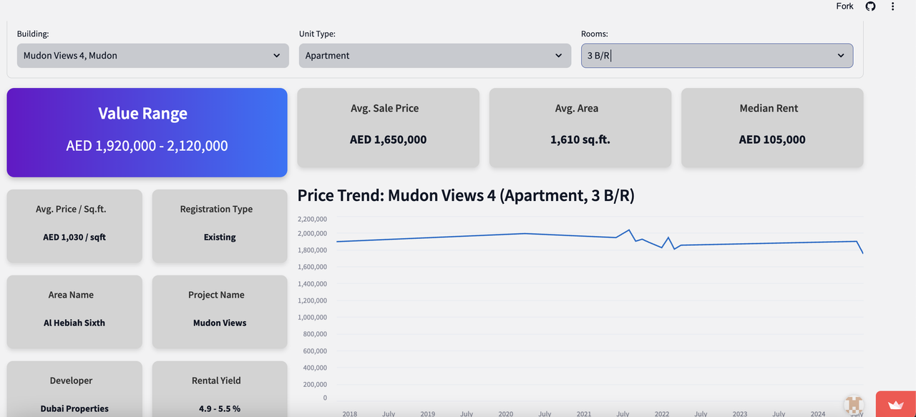Click the Registration Type card
Viewport: 916px width, 417px height.
[x=219, y=226]
